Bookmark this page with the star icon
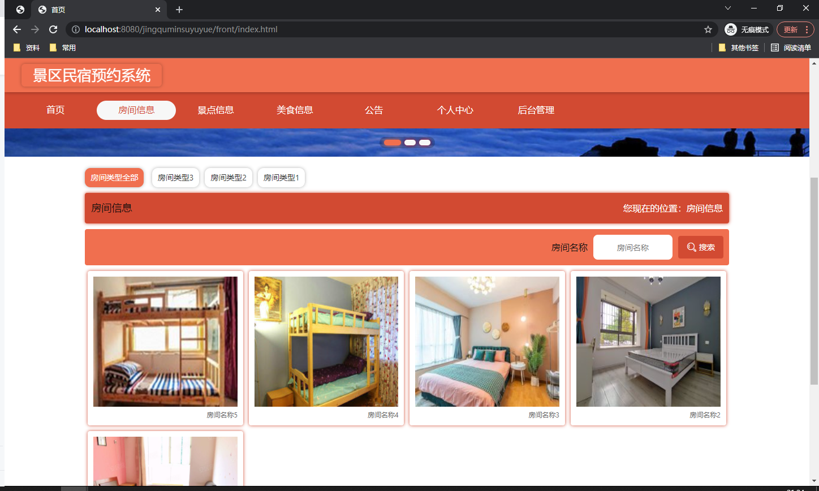Screen dimensions: 819x491 click(708, 29)
